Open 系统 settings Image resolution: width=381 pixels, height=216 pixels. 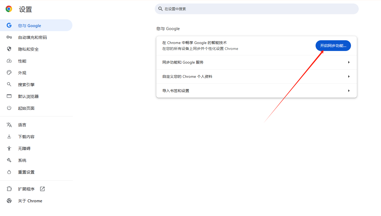click(x=36, y=160)
